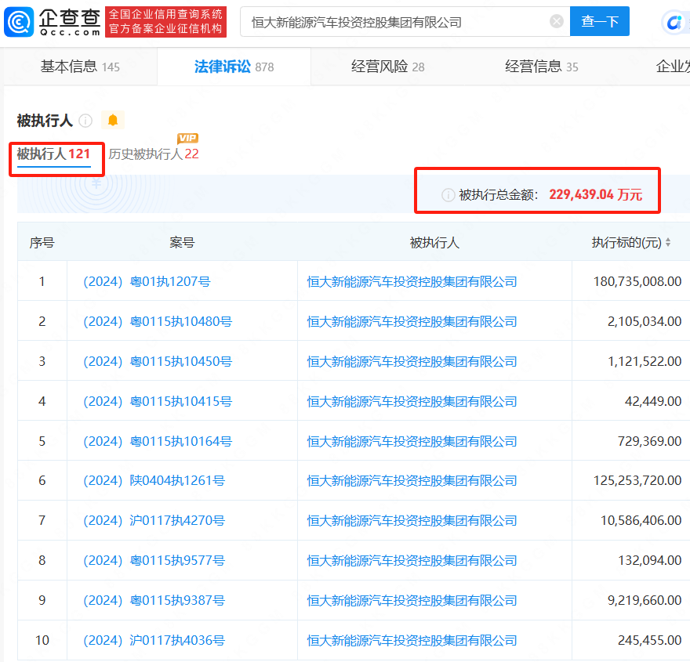Open case (2024) 粤01执1207号

[x=147, y=281]
